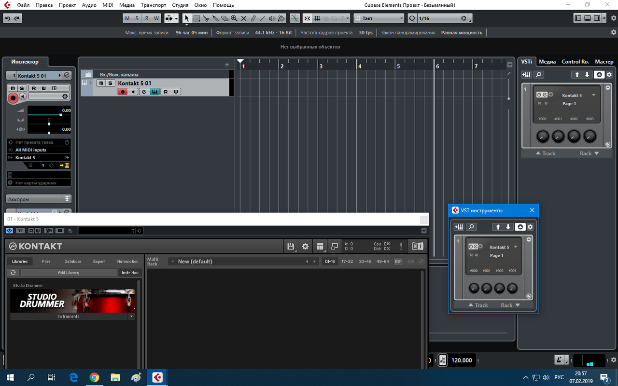
Task: Select 17-32 multi rack page
Action: pos(347,262)
